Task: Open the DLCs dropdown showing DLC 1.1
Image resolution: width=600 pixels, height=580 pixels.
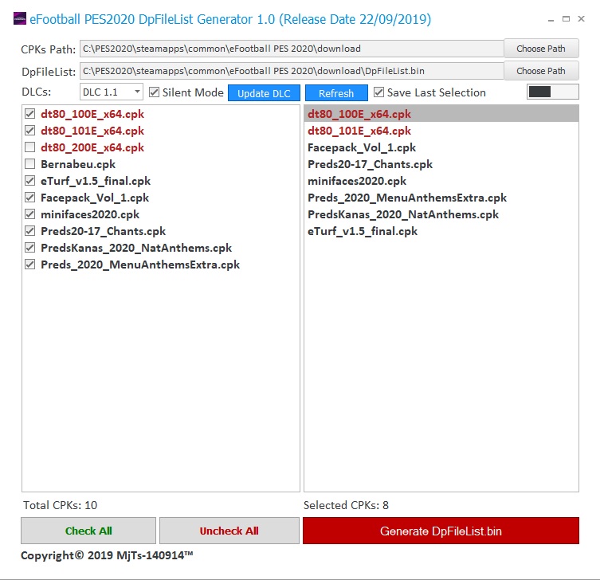Action: [112, 92]
